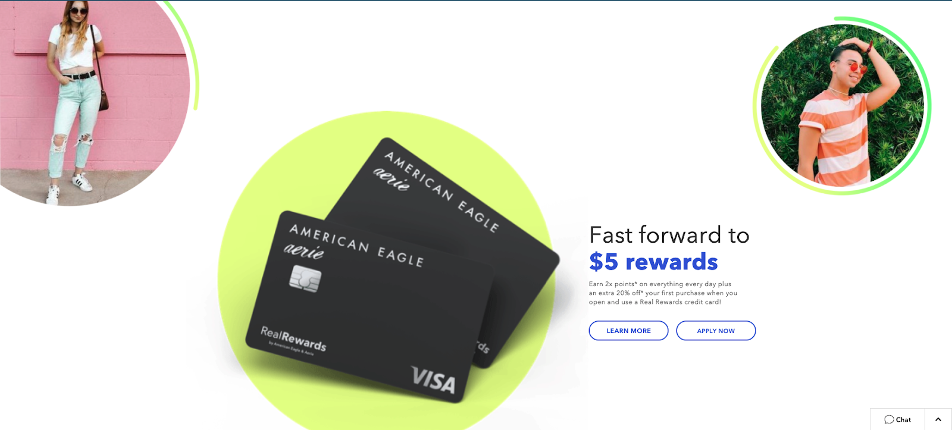
Task: Click the blue "$5 rewards" headline
Action: point(653,262)
